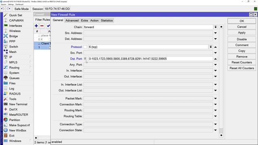Click scroll-up arrow of dialog scrollbar
The height and width of the screenshot is (145, 258).
pyautogui.click(x=221, y=27)
